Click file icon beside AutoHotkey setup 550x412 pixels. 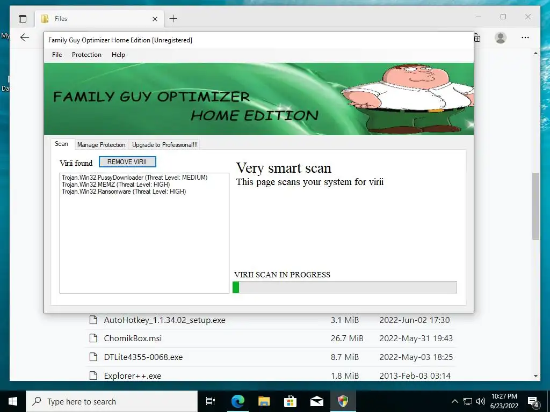pos(93,320)
